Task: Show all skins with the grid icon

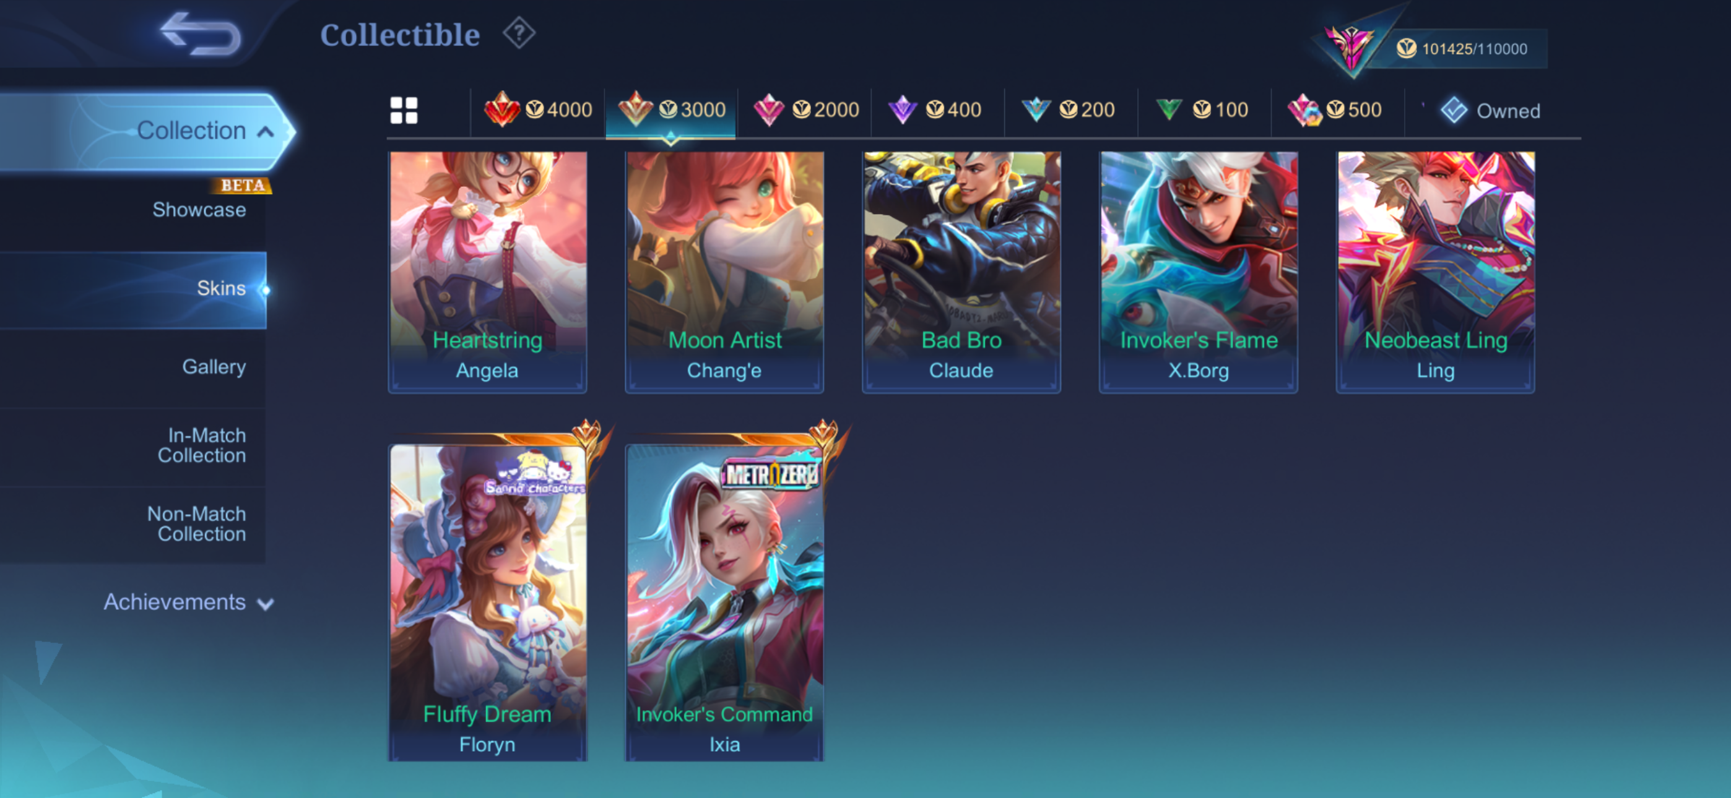Action: [404, 110]
